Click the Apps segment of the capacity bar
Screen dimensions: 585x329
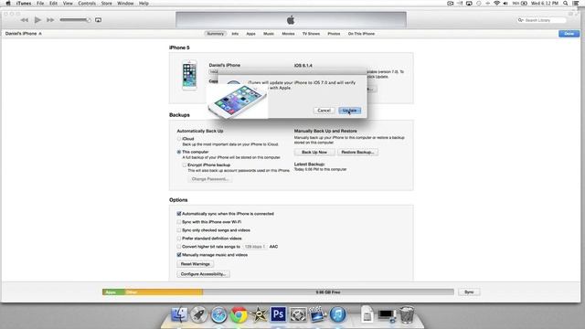pos(113,292)
